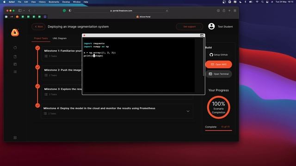Expand Milestone 4 with its chevron
Screen dimensions: 296x166
coord(188,111)
